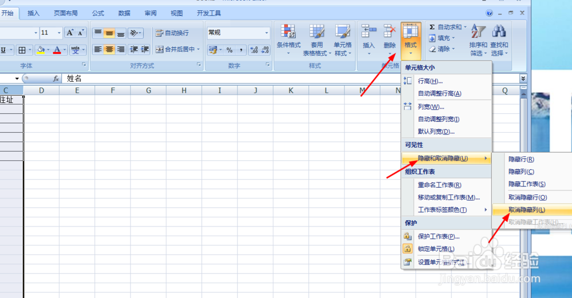Viewport: 572px width, 298px height.
Task: Click the fx insert function button
Action: pos(56,78)
